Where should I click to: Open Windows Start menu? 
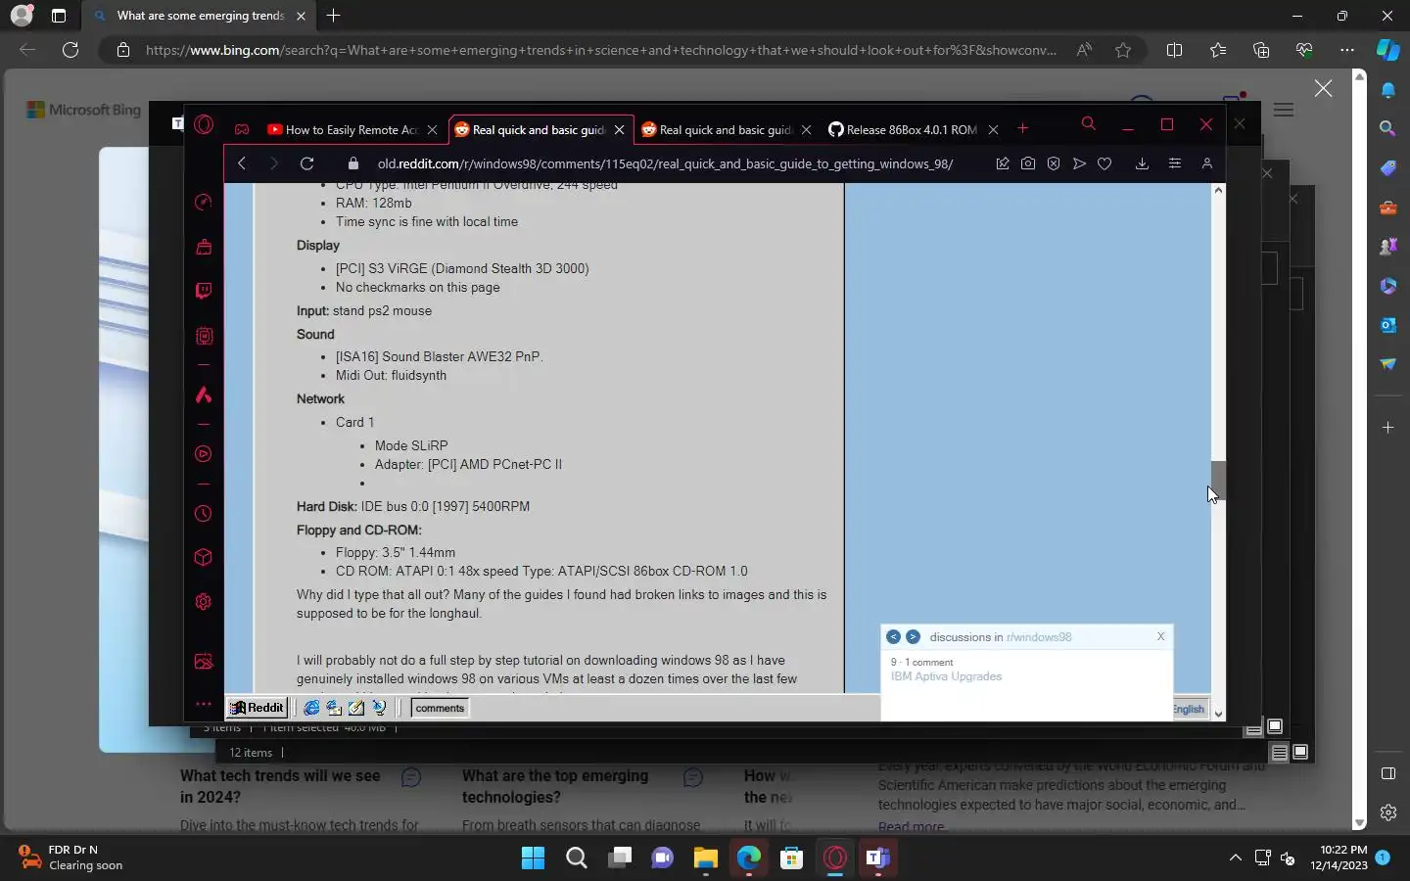533,858
